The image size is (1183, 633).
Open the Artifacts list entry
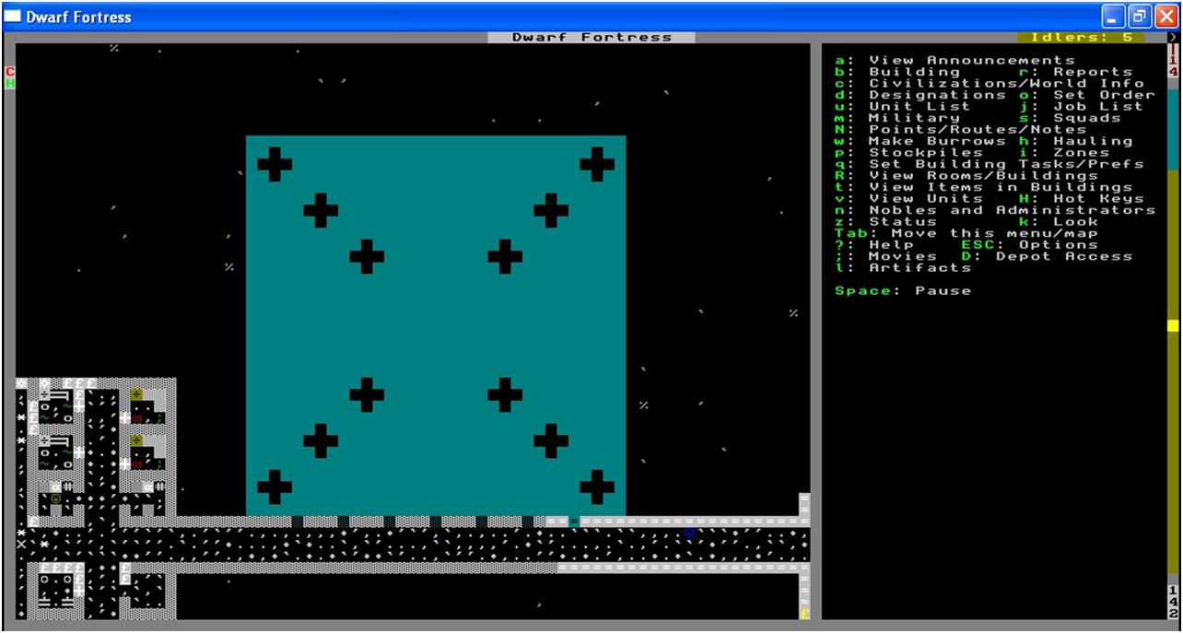point(903,267)
